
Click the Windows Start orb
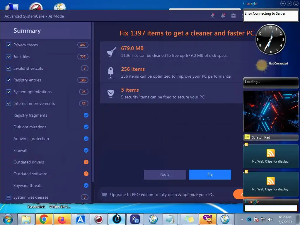tap(8, 219)
